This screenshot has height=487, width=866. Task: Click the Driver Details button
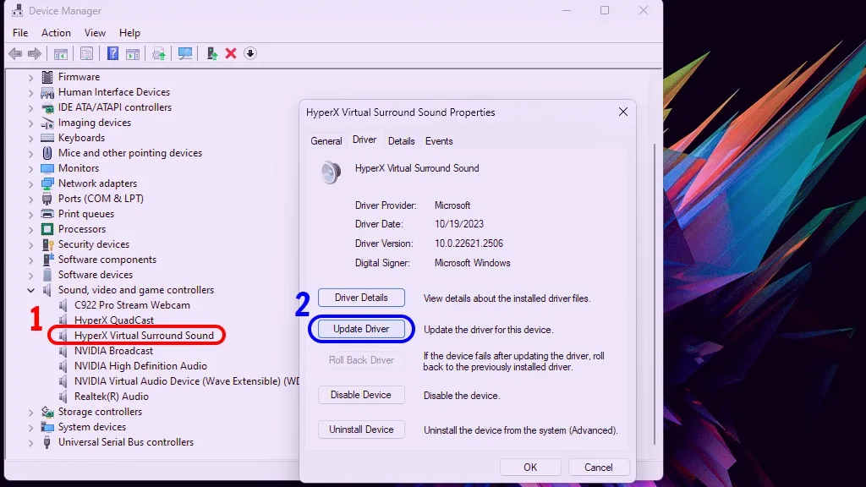pos(361,298)
